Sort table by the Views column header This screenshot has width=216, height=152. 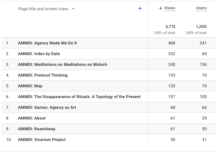pyautogui.click(x=170, y=8)
